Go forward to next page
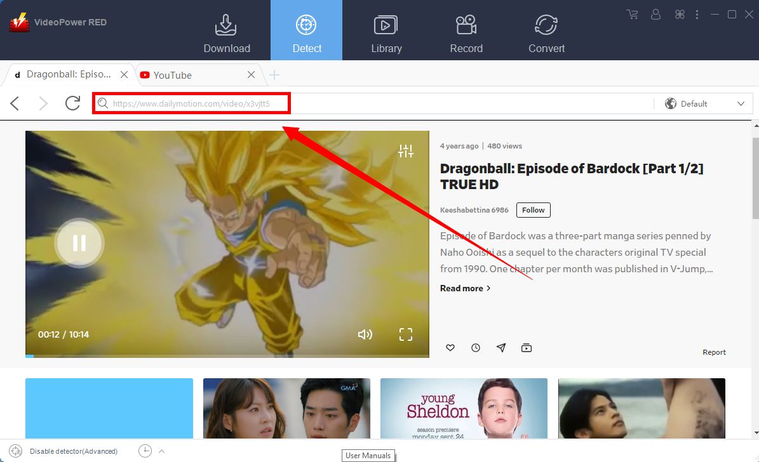This screenshot has width=759, height=462. coord(43,103)
